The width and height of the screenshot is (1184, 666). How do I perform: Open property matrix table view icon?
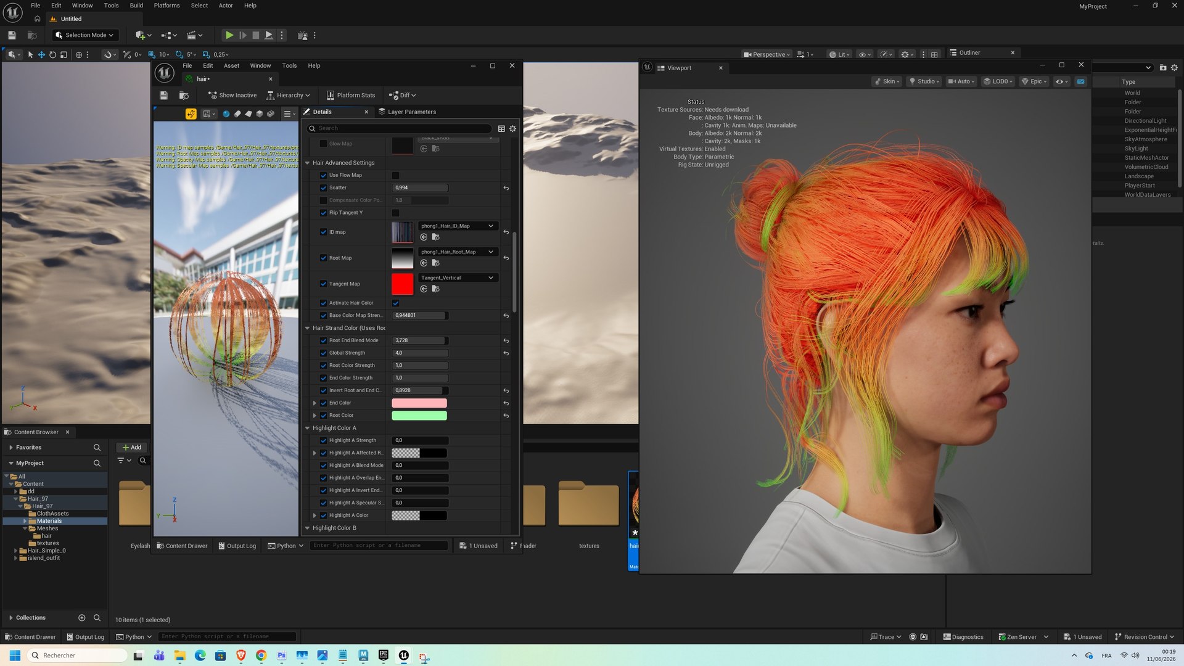(x=501, y=128)
